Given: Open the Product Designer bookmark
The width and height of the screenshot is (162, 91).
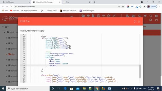Looking at the screenshot, I should pyautogui.click(x=88, y=11).
